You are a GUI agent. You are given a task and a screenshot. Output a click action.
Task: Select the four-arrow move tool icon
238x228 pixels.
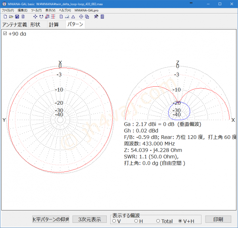tap(35, 17)
